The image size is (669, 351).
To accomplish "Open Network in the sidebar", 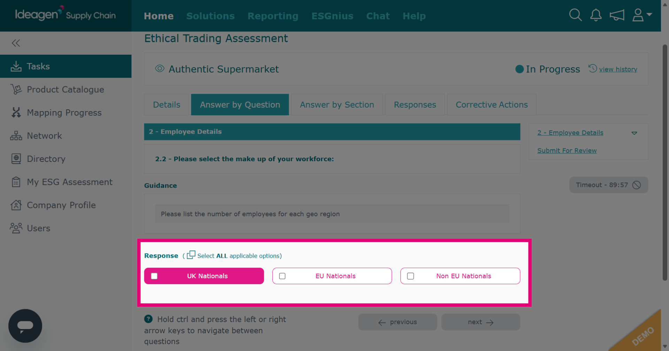I will (66, 136).
